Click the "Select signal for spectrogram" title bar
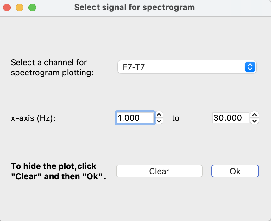271x221 pixels. pos(135,7)
